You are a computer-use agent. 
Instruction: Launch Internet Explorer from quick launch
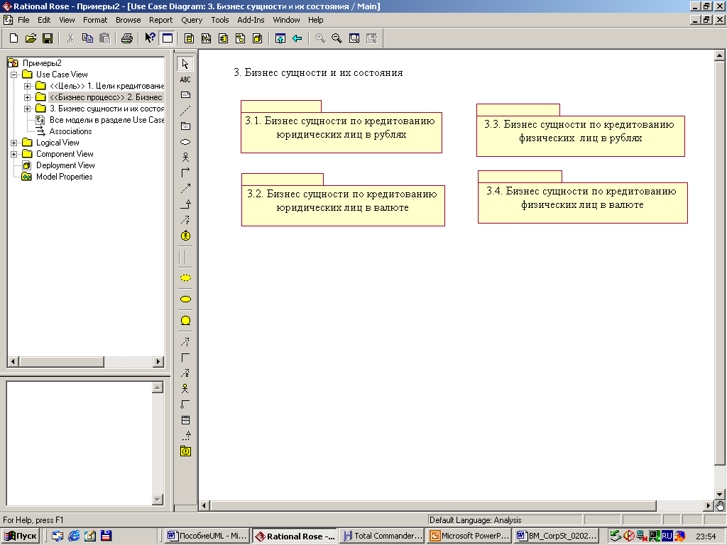tap(74, 536)
